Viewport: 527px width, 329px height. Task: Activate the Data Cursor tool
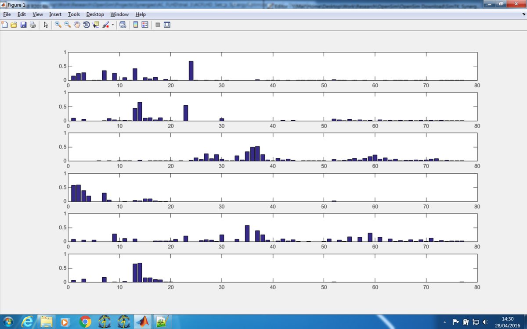click(96, 25)
